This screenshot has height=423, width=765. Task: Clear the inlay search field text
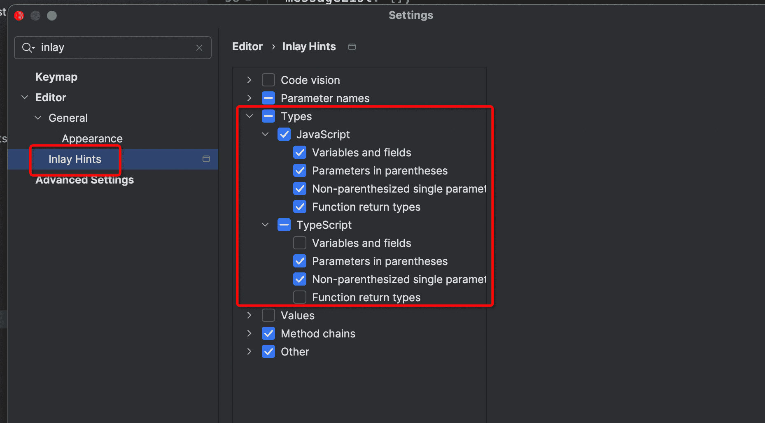click(199, 48)
